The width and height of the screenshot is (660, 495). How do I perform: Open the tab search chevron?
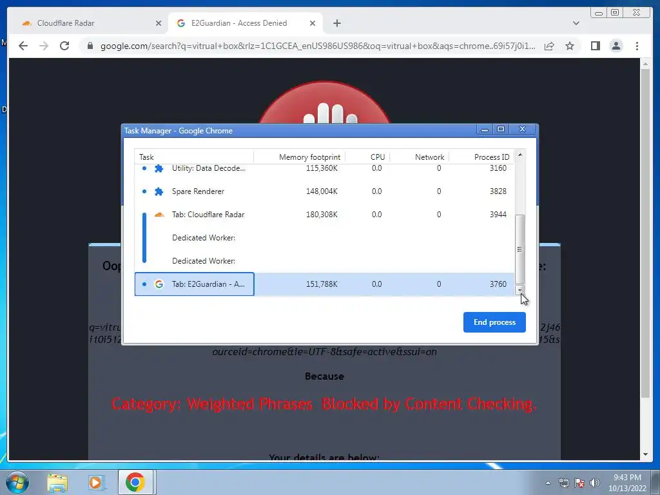pos(576,23)
